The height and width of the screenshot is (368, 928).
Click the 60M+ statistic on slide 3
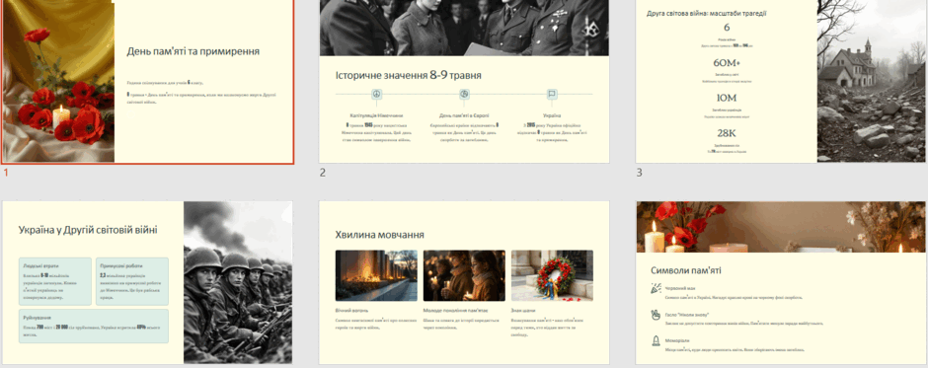tap(727, 63)
